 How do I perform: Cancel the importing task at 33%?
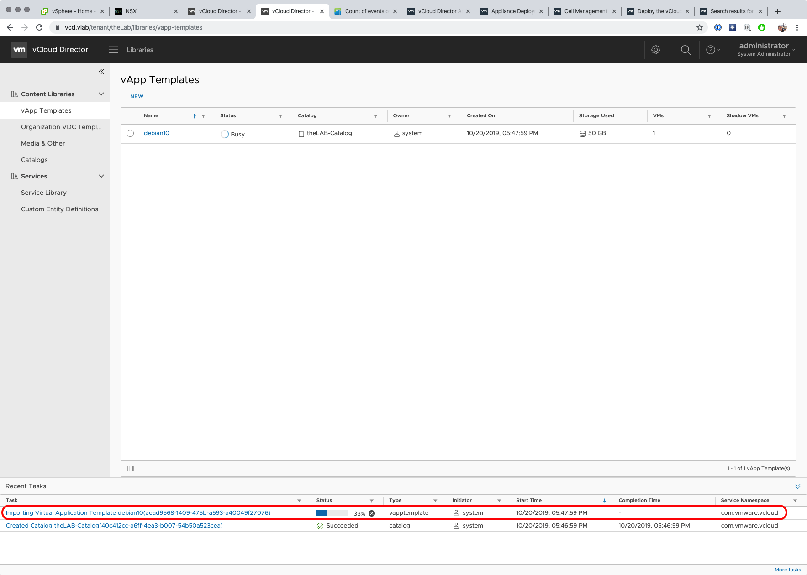coord(372,513)
